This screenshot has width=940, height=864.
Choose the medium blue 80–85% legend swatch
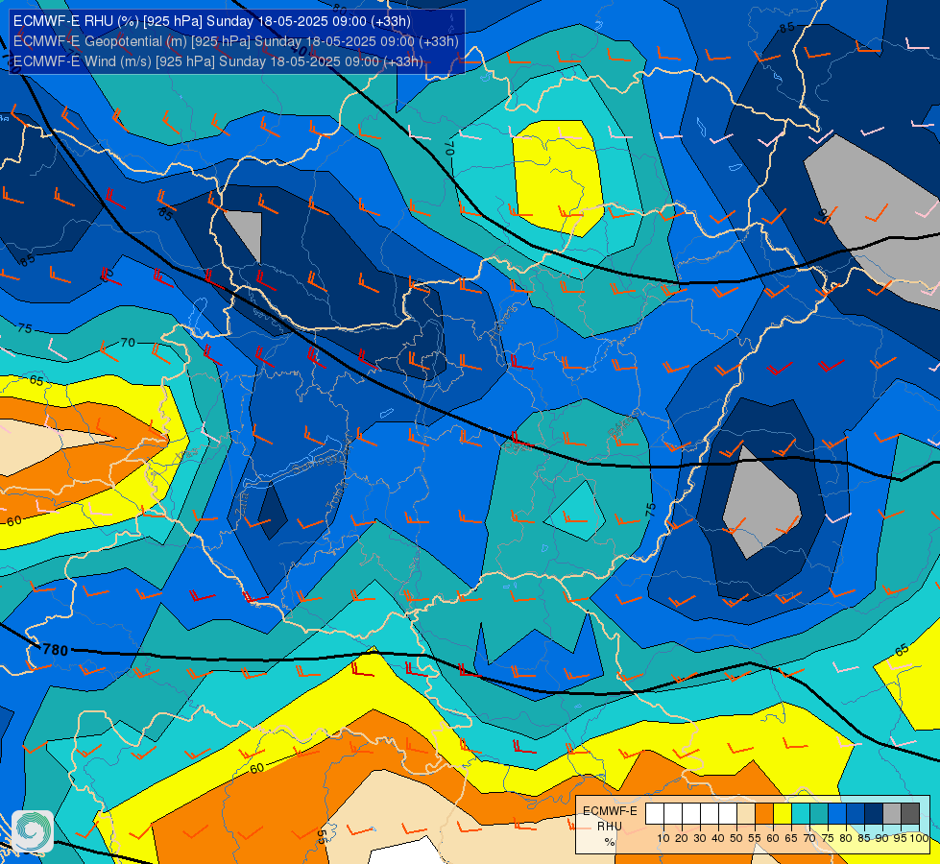856,814
